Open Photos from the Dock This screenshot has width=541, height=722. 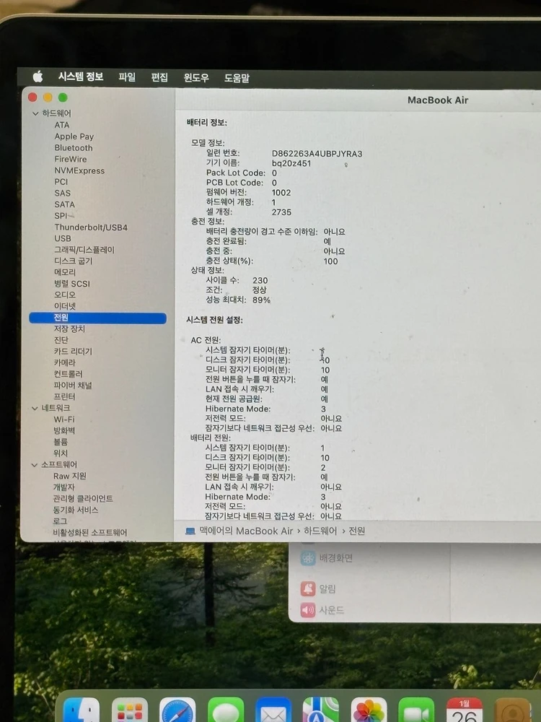point(369,710)
